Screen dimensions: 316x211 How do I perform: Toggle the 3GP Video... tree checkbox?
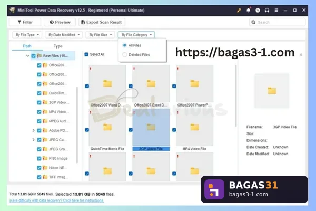point(39,102)
